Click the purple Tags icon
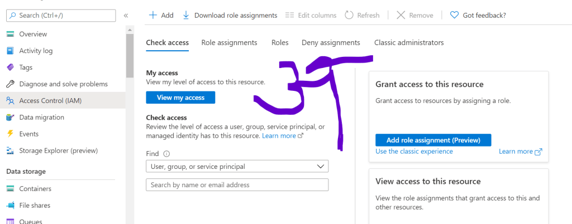Screen dimensions: 572x224 [10, 67]
